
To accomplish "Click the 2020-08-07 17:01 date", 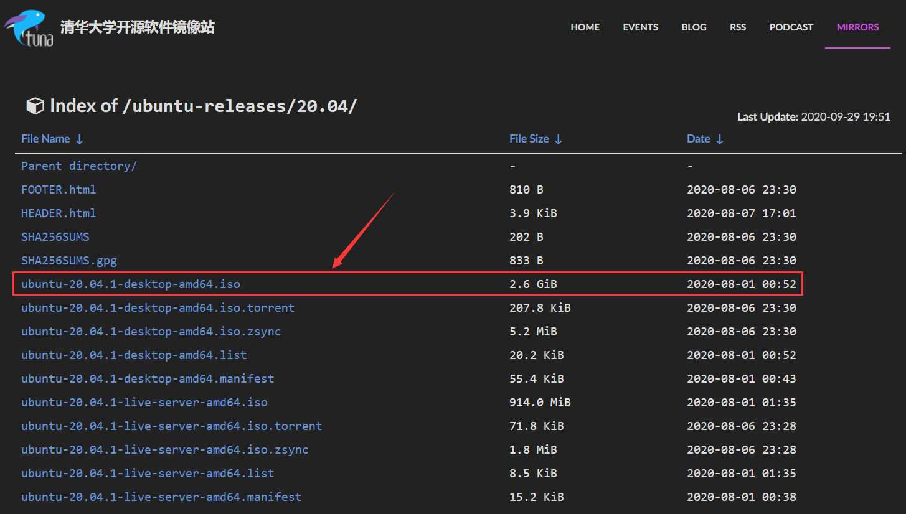I will coord(742,213).
